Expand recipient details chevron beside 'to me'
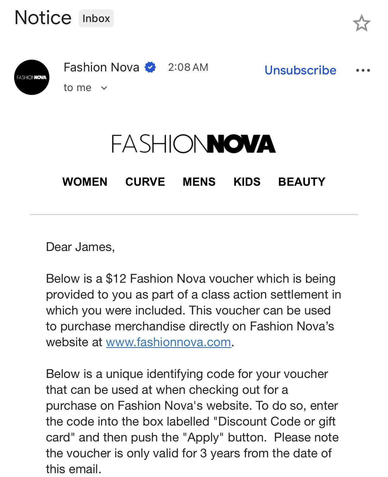The image size is (388, 477). point(104,88)
